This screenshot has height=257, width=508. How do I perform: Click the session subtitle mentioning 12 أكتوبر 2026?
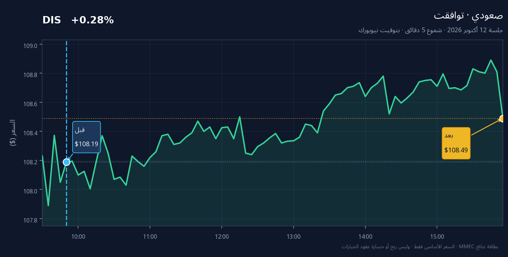click(x=431, y=30)
